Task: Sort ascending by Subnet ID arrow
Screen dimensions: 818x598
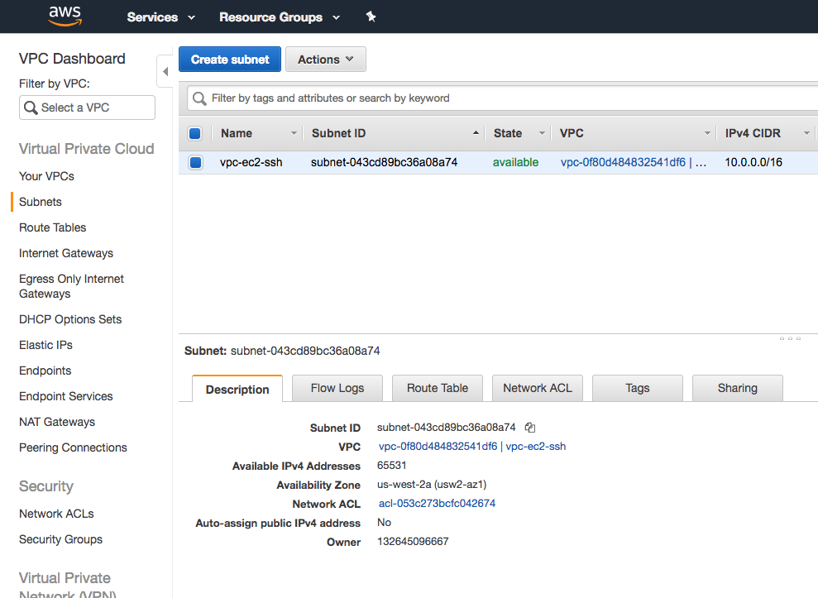Action: [476, 133]
